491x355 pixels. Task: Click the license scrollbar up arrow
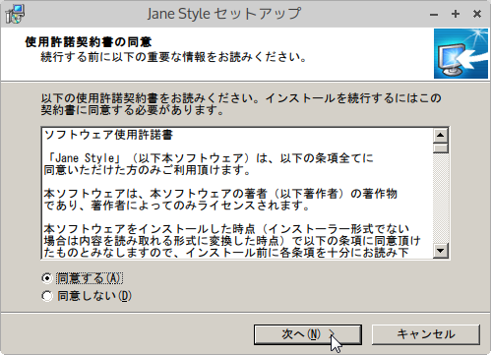point(440,135)
